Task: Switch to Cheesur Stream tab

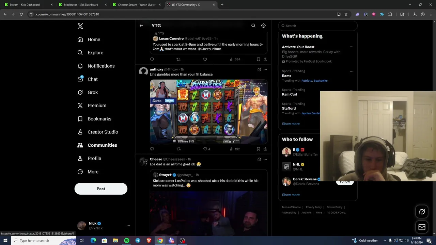Action: [x=136, y=5]
